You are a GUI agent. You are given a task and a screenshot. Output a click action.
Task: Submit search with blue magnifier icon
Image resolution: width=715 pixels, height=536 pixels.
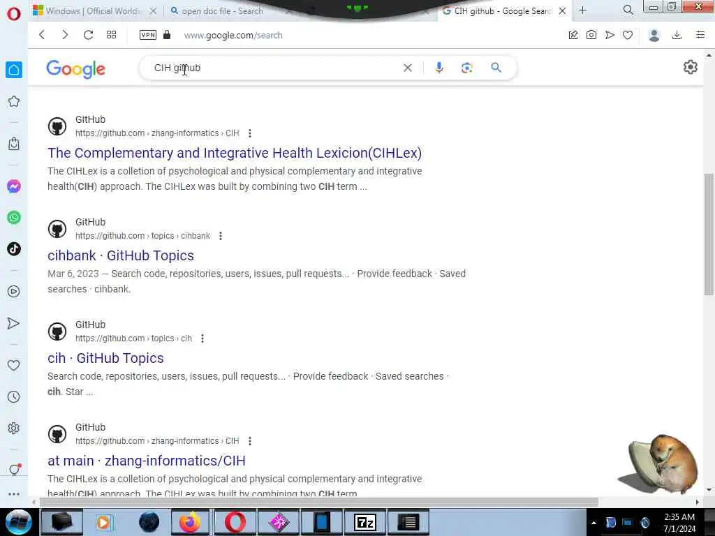[x=496, y=68]
